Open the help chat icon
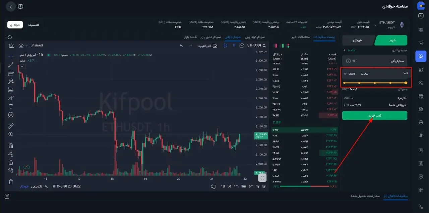The width and height of the screenshot is (429, 213). pyautogui.click(x=20, y=7)
